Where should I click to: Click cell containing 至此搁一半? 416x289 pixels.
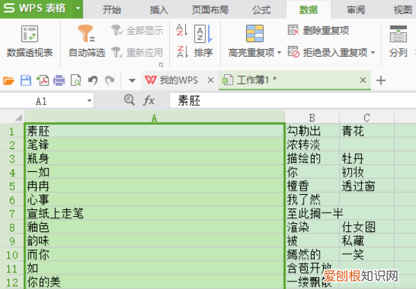point(312,213)
